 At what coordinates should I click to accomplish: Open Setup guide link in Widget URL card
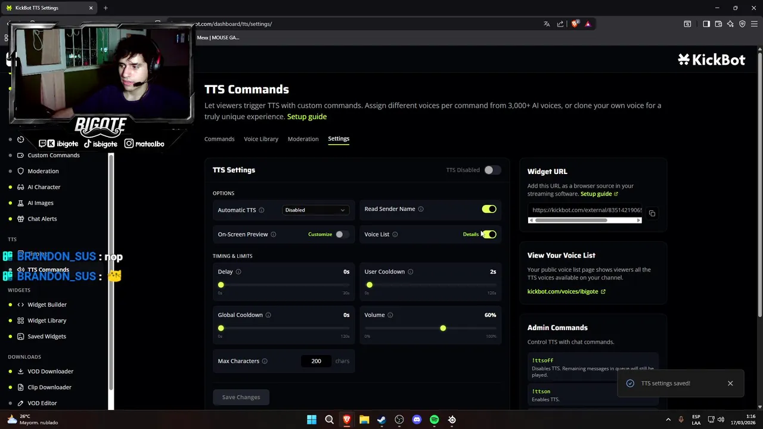(599, 194)
